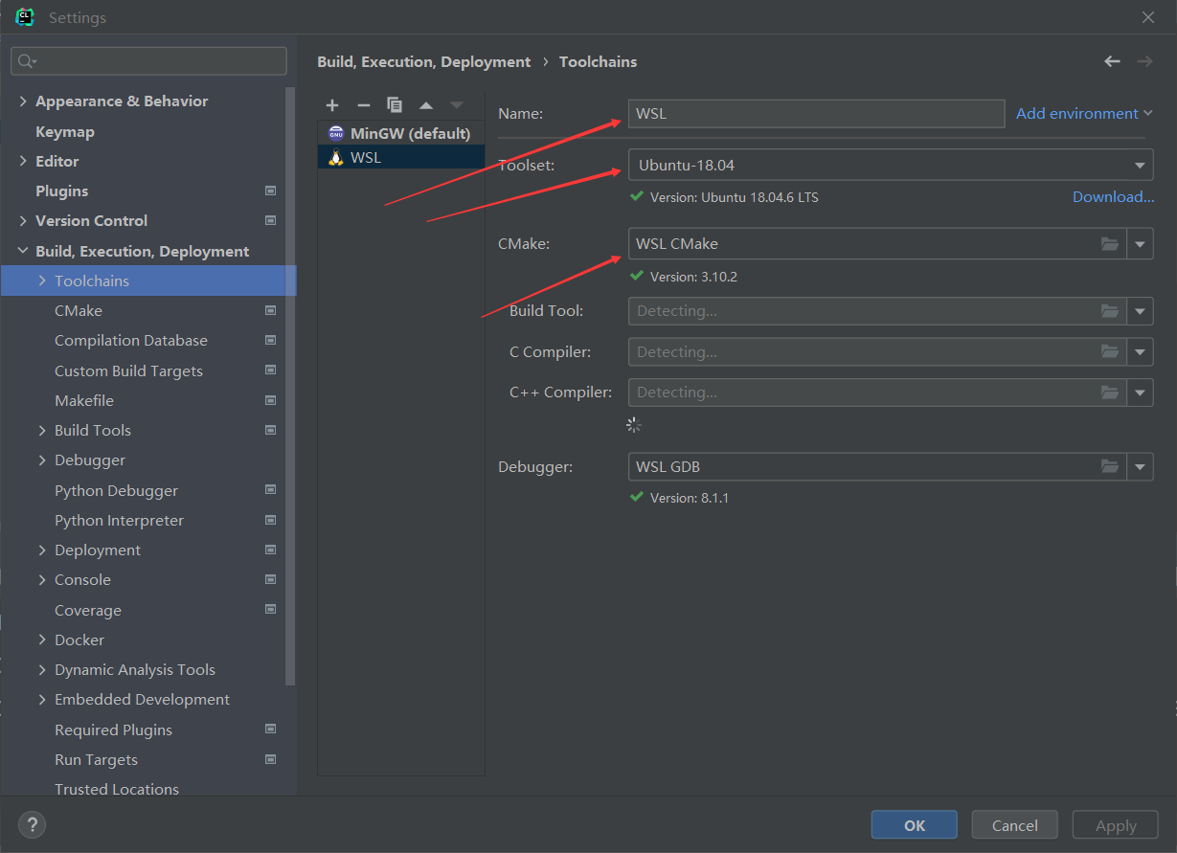Click project-level icon next to Compilation Database

pyautogui.click(x=270, y=341)
